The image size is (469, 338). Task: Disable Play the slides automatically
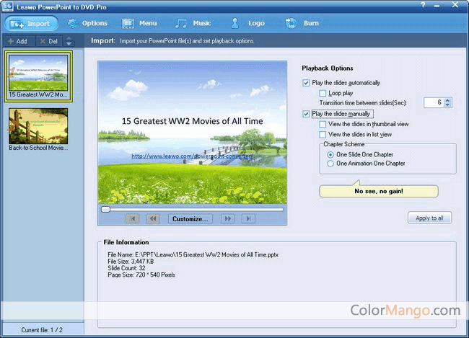click(307, 83)
